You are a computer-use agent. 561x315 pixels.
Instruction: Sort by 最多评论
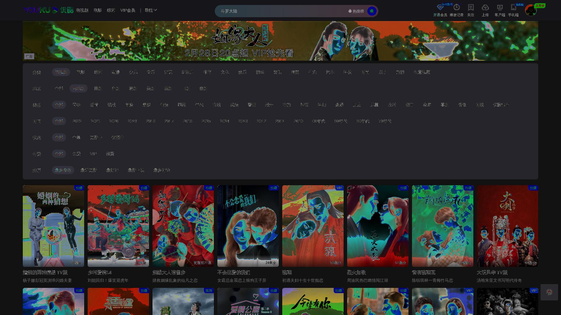coord(162,170)
